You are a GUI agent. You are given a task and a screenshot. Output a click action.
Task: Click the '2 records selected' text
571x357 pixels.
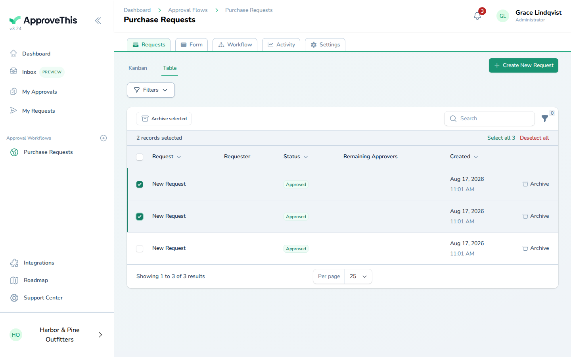(x=159, y=138)
